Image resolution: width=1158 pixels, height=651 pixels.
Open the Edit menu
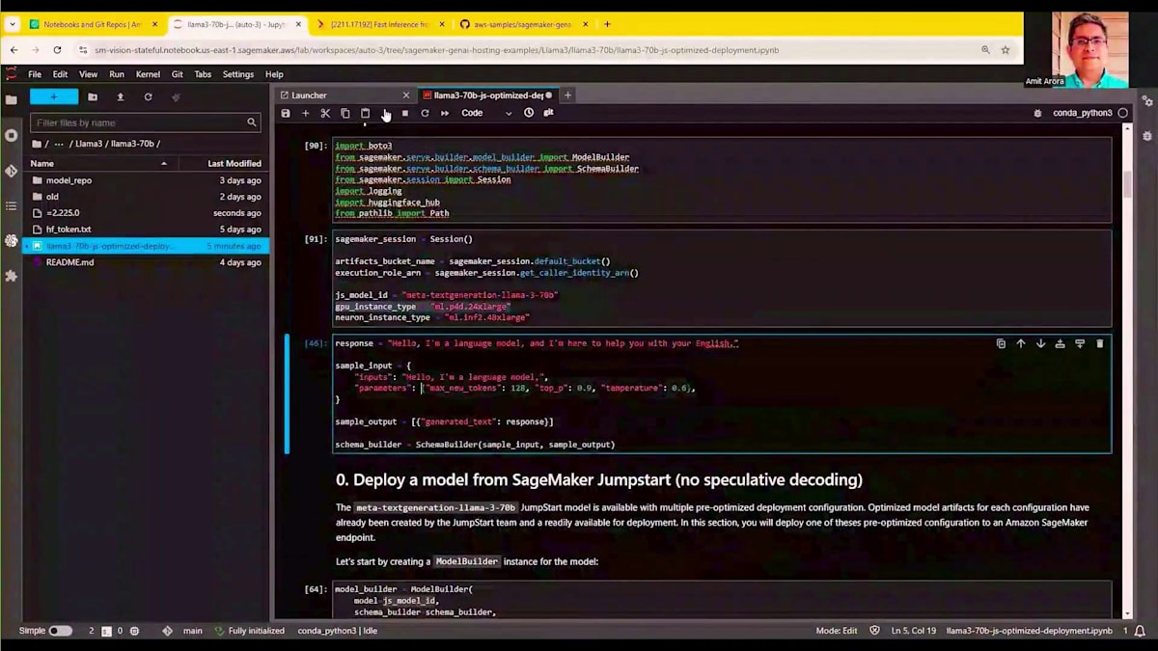click(60, 74)
